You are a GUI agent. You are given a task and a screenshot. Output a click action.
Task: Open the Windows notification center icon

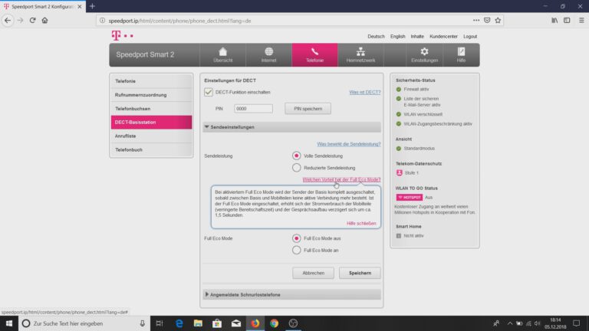point(576,323)
